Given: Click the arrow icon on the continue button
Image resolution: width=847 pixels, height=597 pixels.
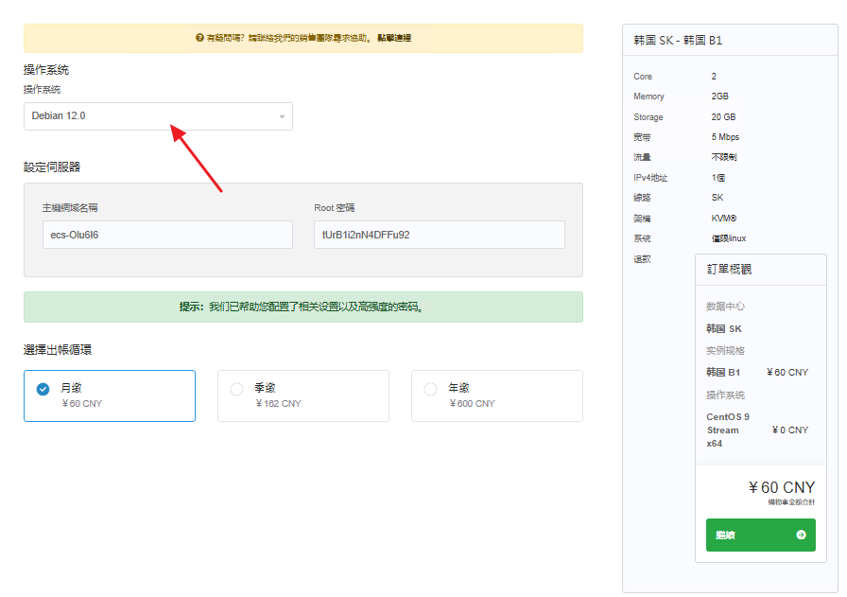Looking at the screenshot, I should pyautogui.click(x=801, y=535).
